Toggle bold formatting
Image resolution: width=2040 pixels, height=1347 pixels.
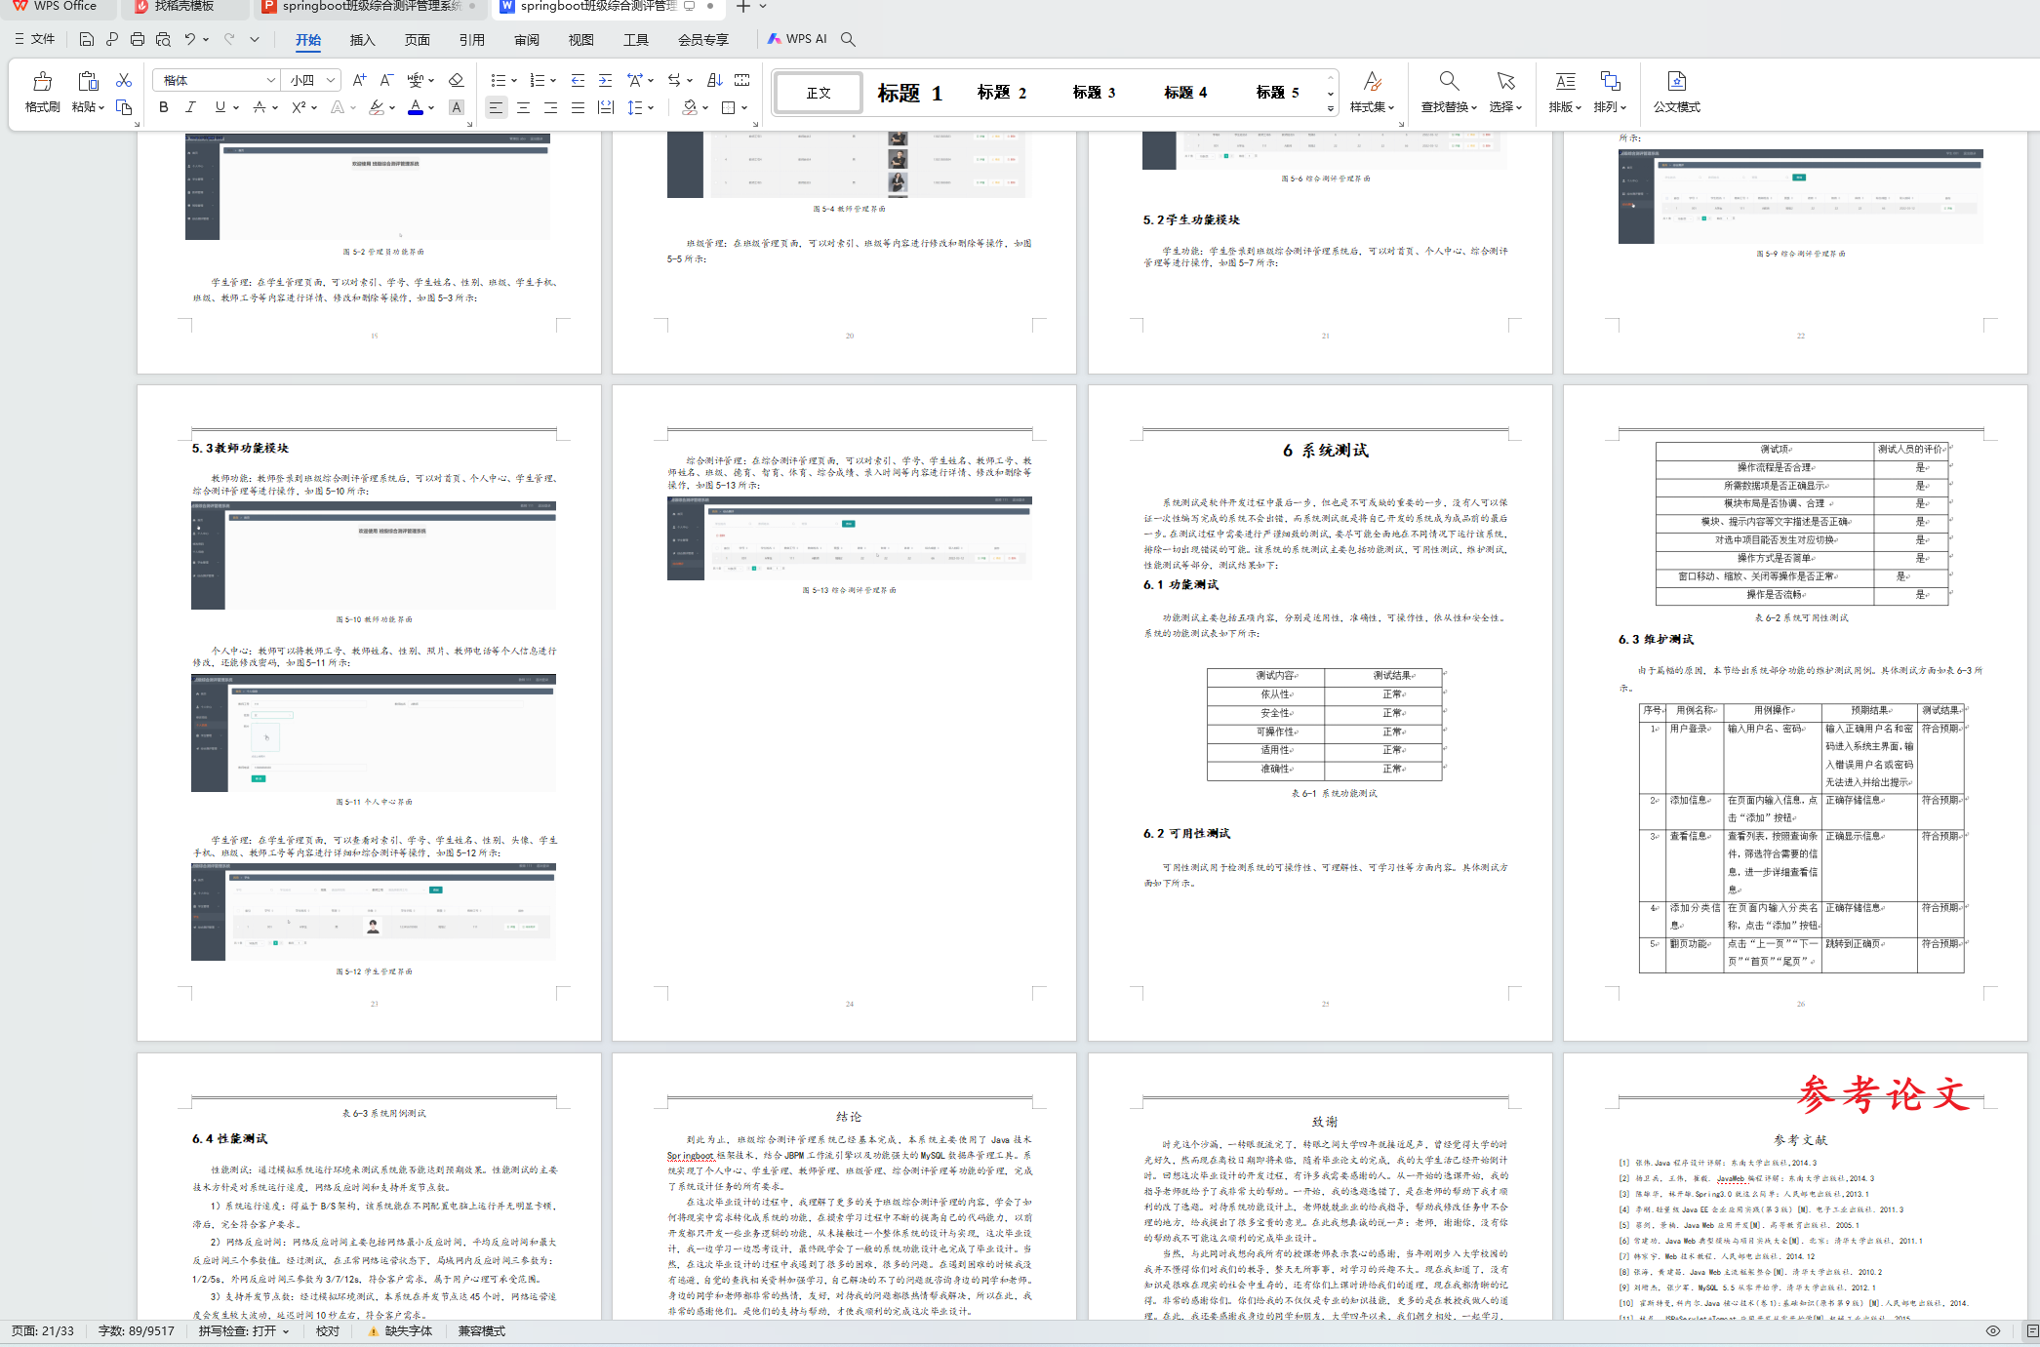coord(164,107)
